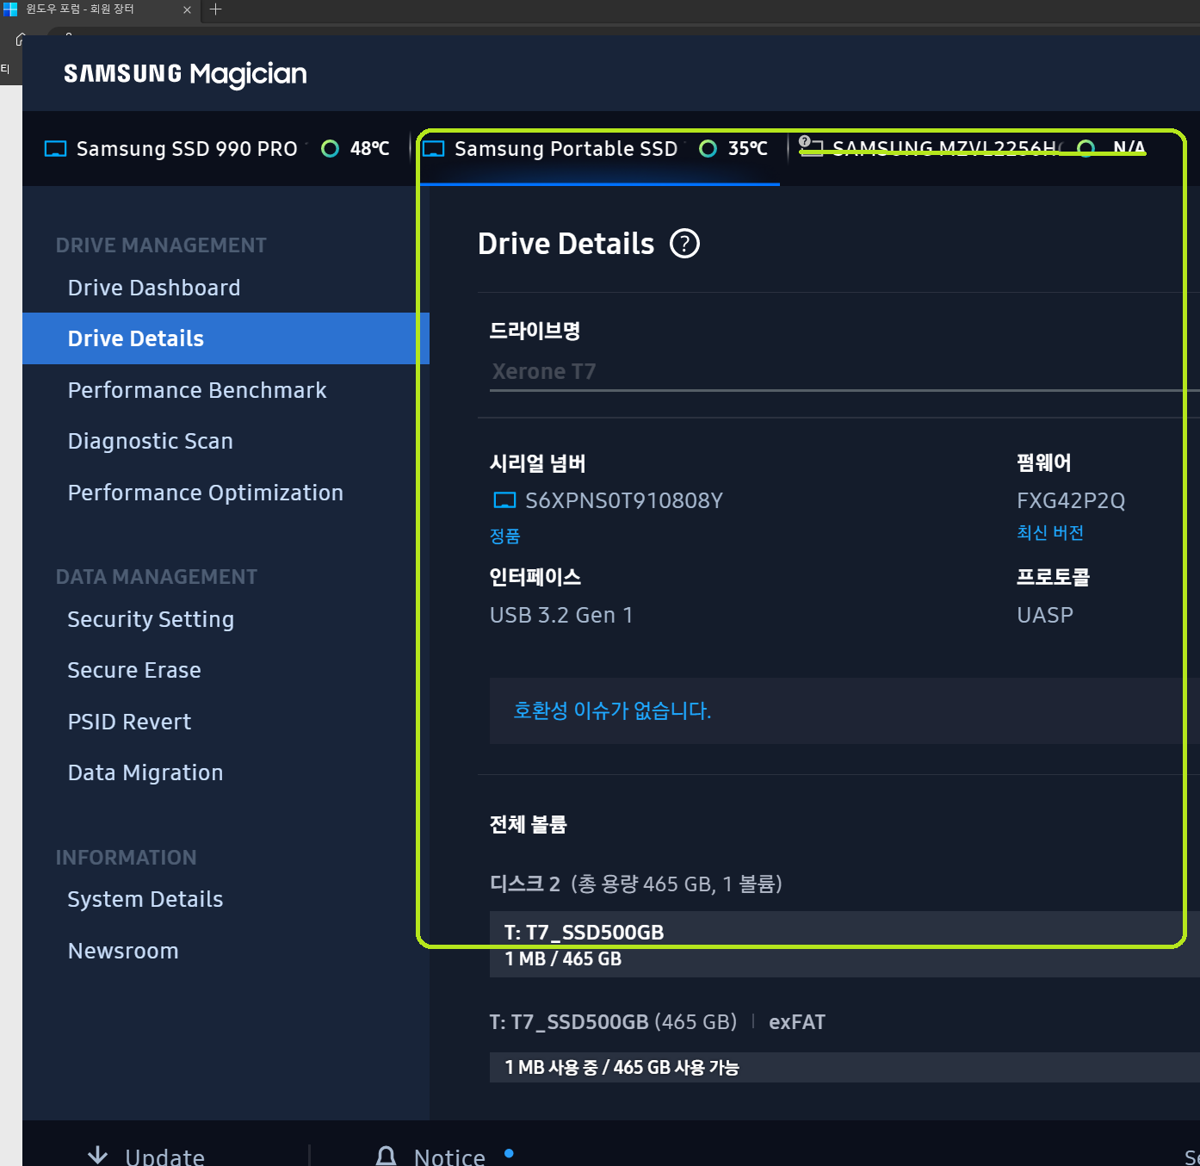Click the 990 PRO health status circle
Image resolution: width=1200 pixels, height=1166 pixels.
330,149
